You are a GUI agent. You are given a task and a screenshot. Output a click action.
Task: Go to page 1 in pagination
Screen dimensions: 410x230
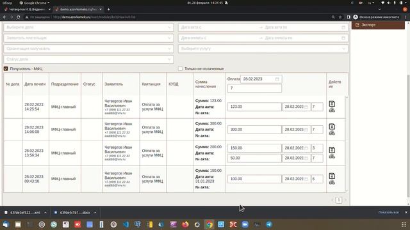(339, 200)
